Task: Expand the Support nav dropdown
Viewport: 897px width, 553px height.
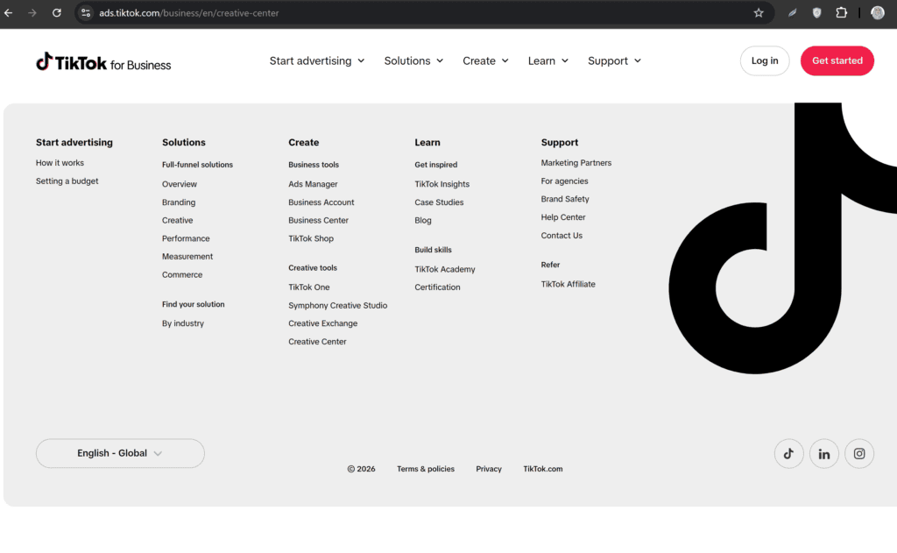Action: 614,60
